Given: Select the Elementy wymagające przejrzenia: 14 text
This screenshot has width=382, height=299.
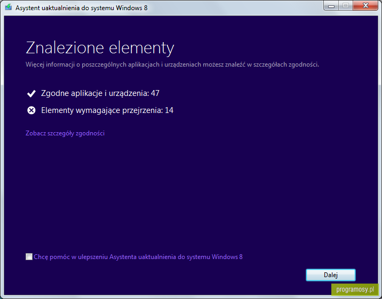Looking at the screenshot, I should pyautogui.click(x=107, y=110).
